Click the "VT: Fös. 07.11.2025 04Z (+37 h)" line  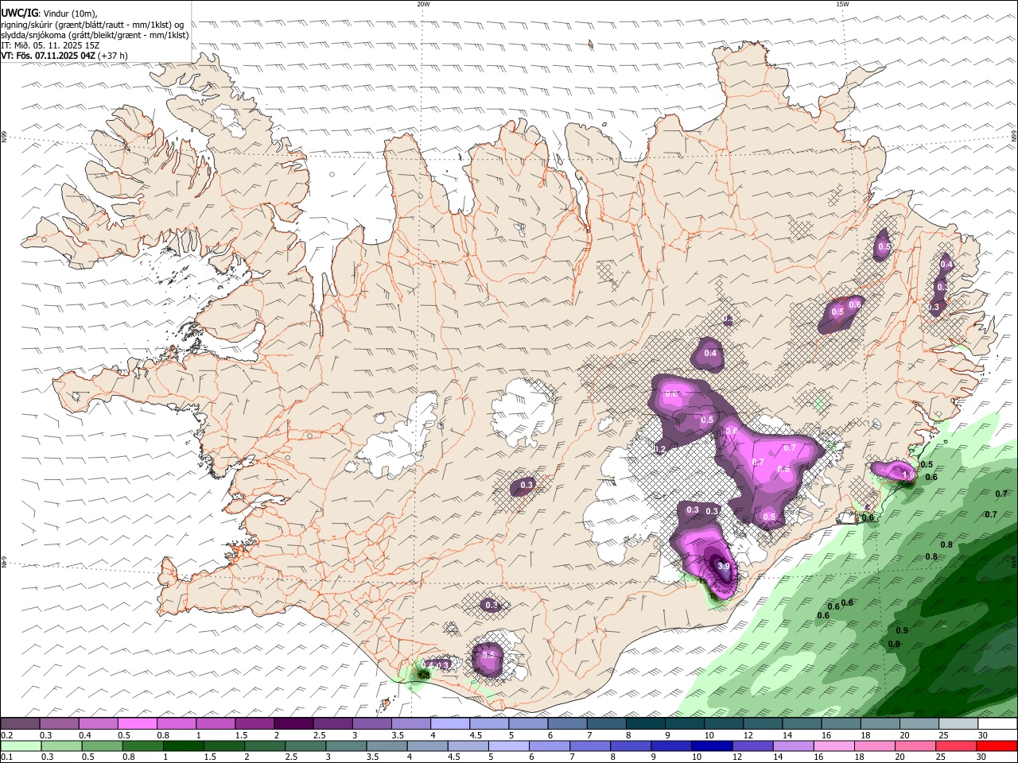tap(64, 56)
